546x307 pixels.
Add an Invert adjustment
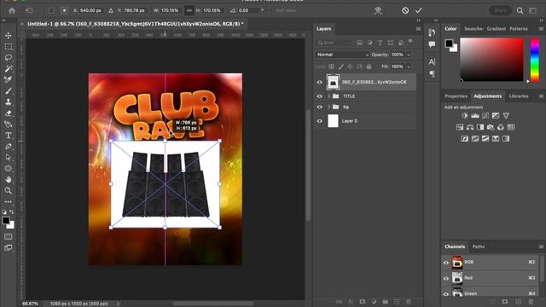pos(465,139)
